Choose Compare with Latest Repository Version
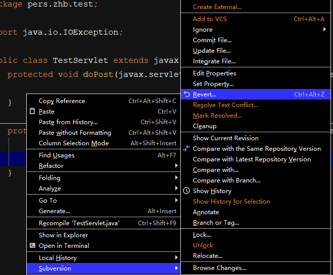This screenshot has width=333, height=275. click(256, 159)
